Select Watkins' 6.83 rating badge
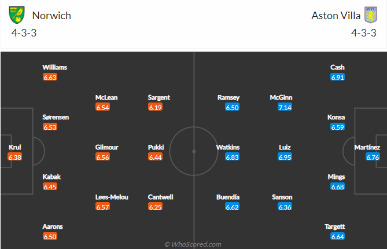The image size is (387, 249). [232, 157]
